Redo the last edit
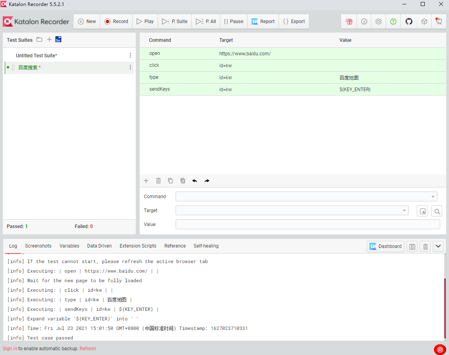This screenshot has height=355, width=449. coord(207,181)
